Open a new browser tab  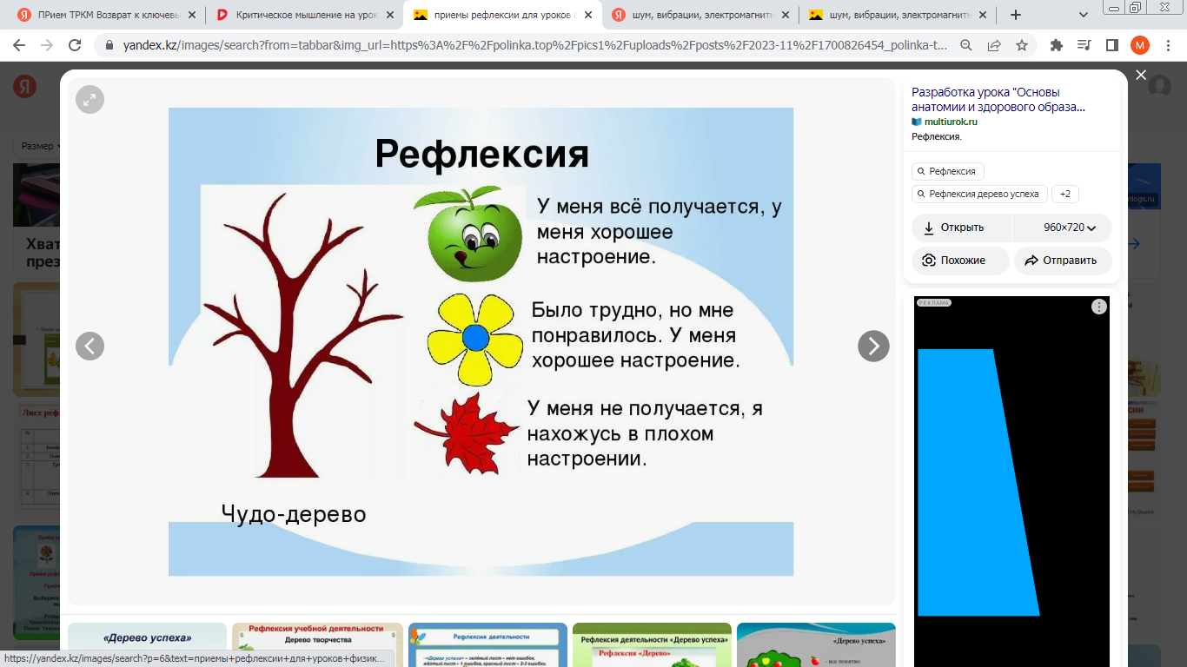click(1016, 15)
